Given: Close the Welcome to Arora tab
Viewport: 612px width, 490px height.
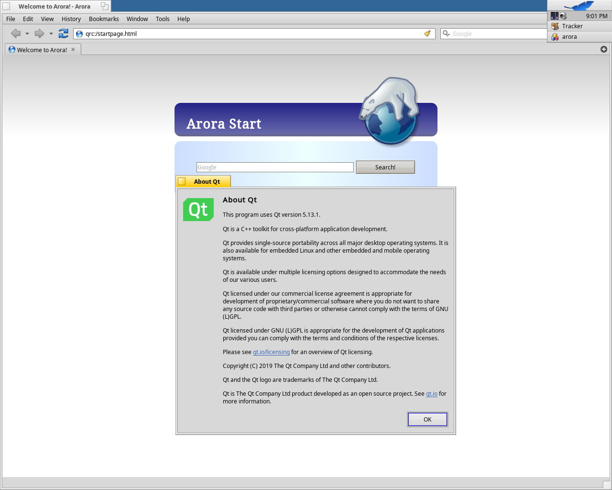Looking at the screenshot, I should (x=73, y=49).
